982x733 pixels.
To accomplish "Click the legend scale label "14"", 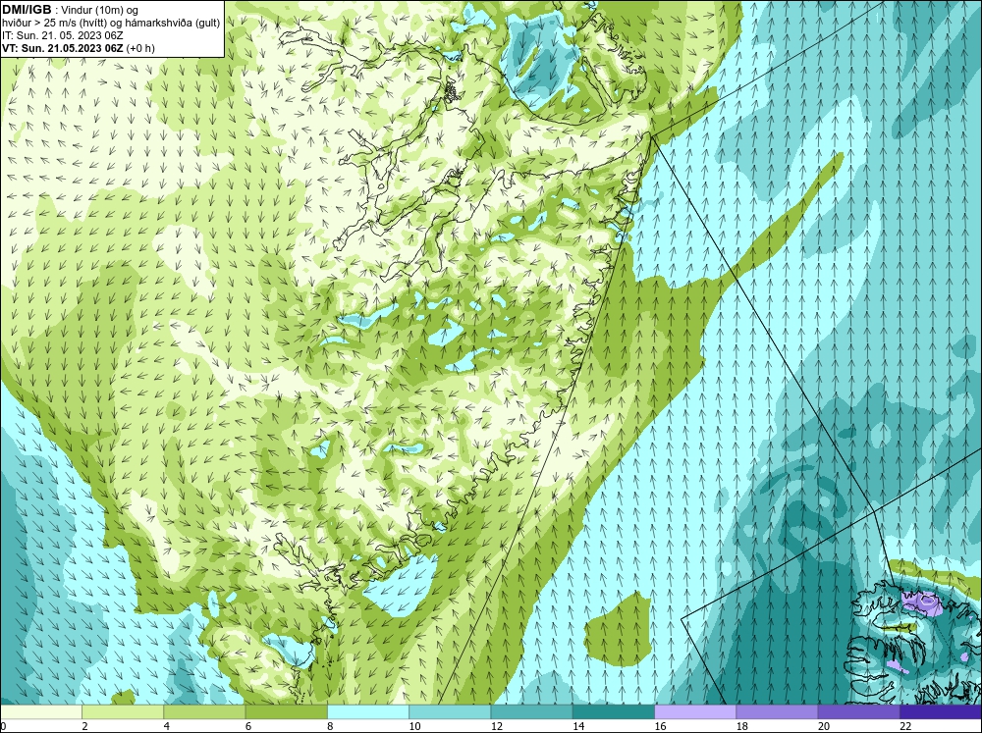I will 578,726.
